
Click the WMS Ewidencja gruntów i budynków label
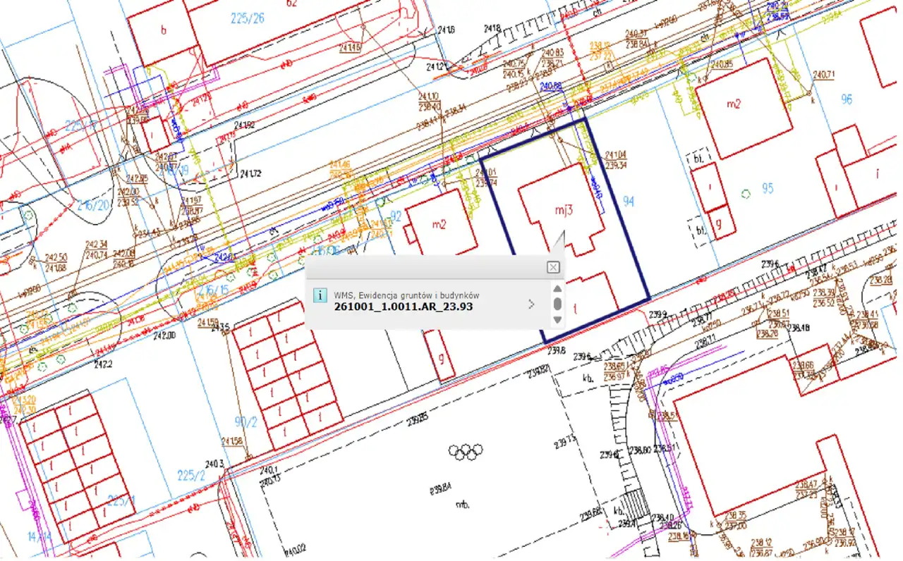coord(406,295)
